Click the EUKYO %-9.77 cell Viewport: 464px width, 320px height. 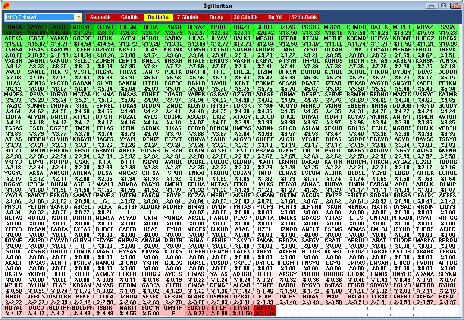tap(196, 310)
